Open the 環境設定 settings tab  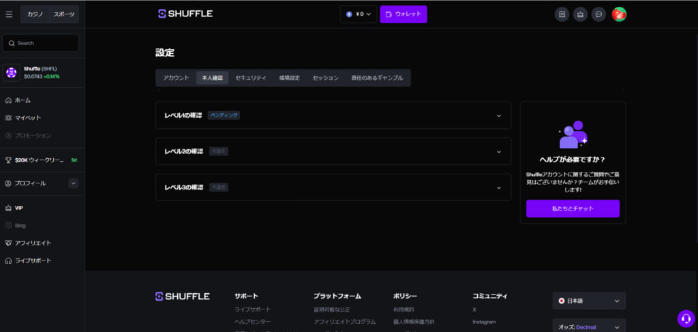(x=289, y=78)
